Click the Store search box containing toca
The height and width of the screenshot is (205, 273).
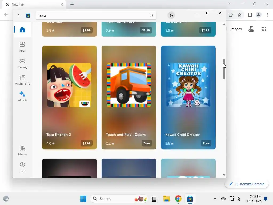(96, 15)
